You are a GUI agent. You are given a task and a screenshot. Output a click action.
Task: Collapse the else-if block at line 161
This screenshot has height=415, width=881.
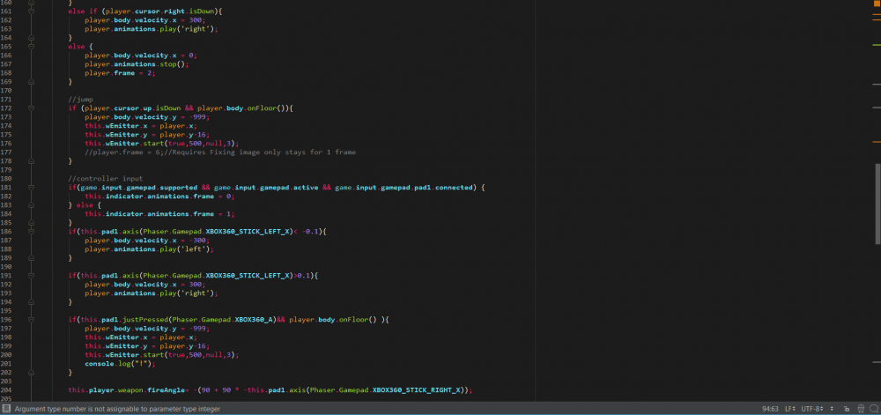[x=31, y=11]
